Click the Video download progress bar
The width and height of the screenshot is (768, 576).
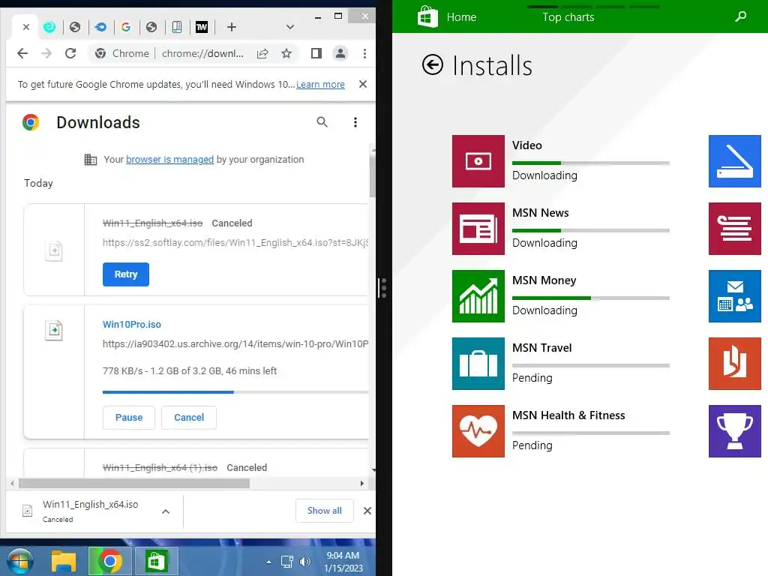coord(591,163)
